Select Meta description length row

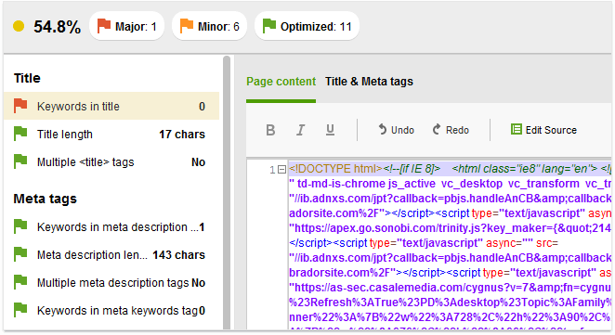tap(111, 254)
